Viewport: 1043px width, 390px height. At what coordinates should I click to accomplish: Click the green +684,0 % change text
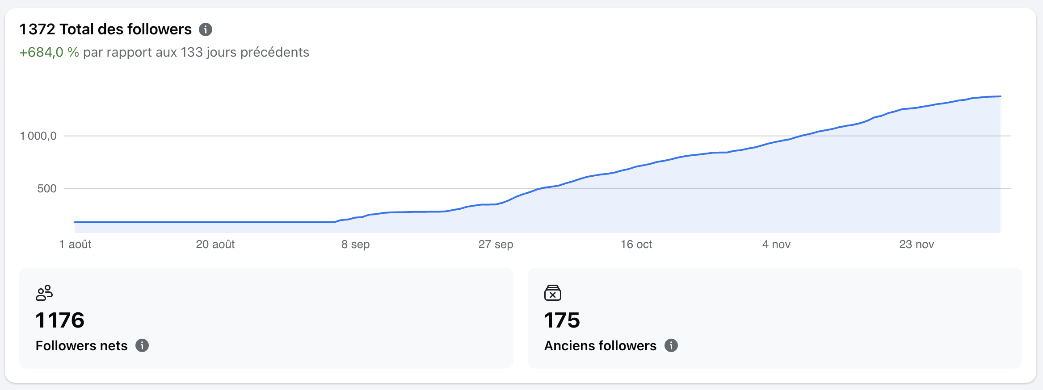coord(49,52)
